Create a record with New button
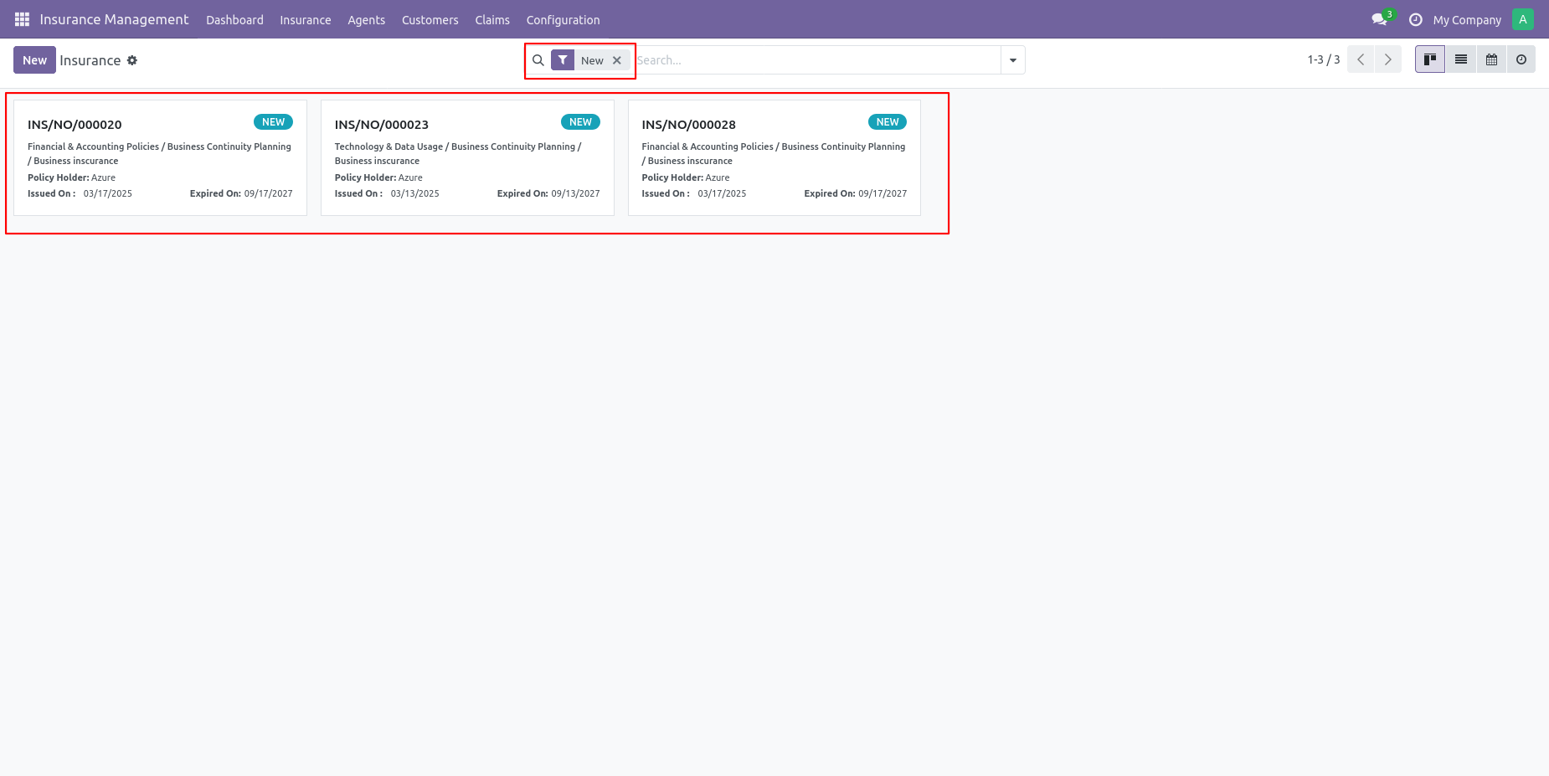The image size is (1549, 776). 34,60
